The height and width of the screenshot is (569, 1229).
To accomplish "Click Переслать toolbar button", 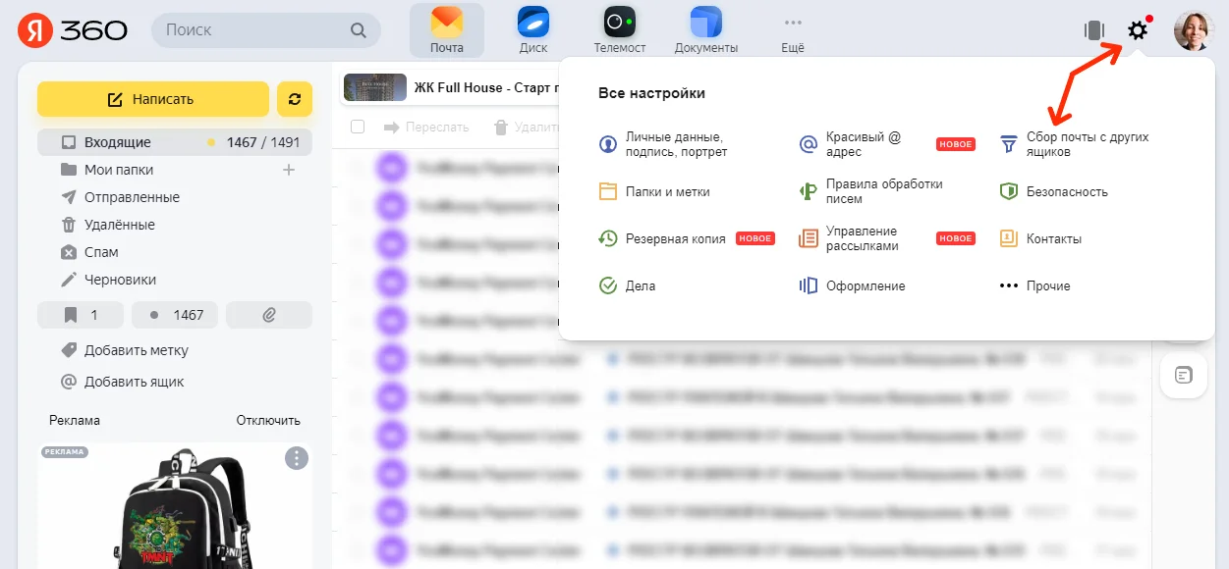I will coord(425,127).
